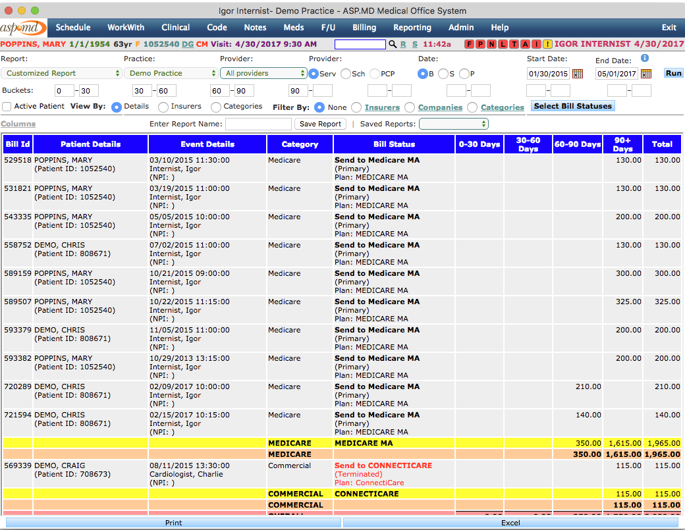
Task: Click the yellow exclamation alert icon
Action: tap(547, 44)
